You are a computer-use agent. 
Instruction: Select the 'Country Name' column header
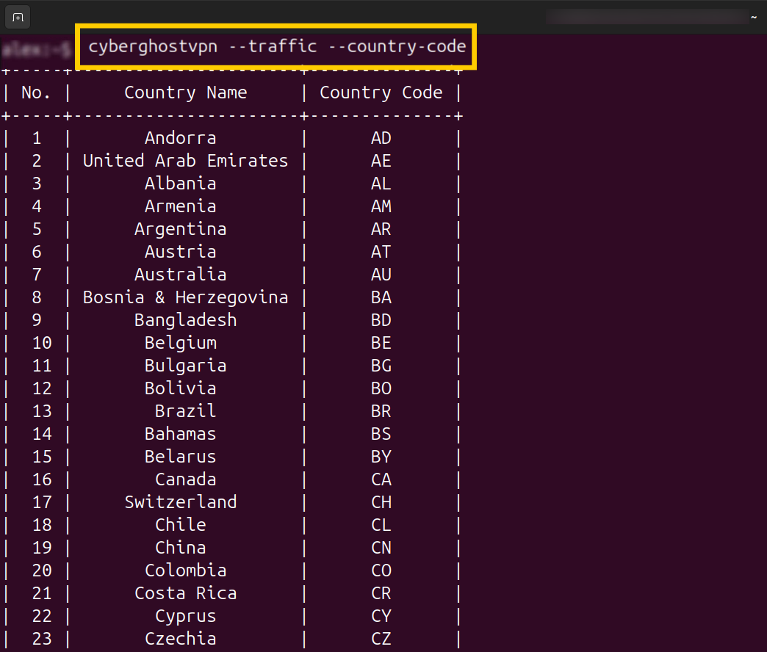[x=185, y=93]
